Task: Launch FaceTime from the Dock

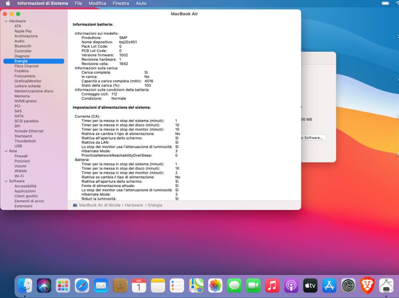Action: click(253, 285)
